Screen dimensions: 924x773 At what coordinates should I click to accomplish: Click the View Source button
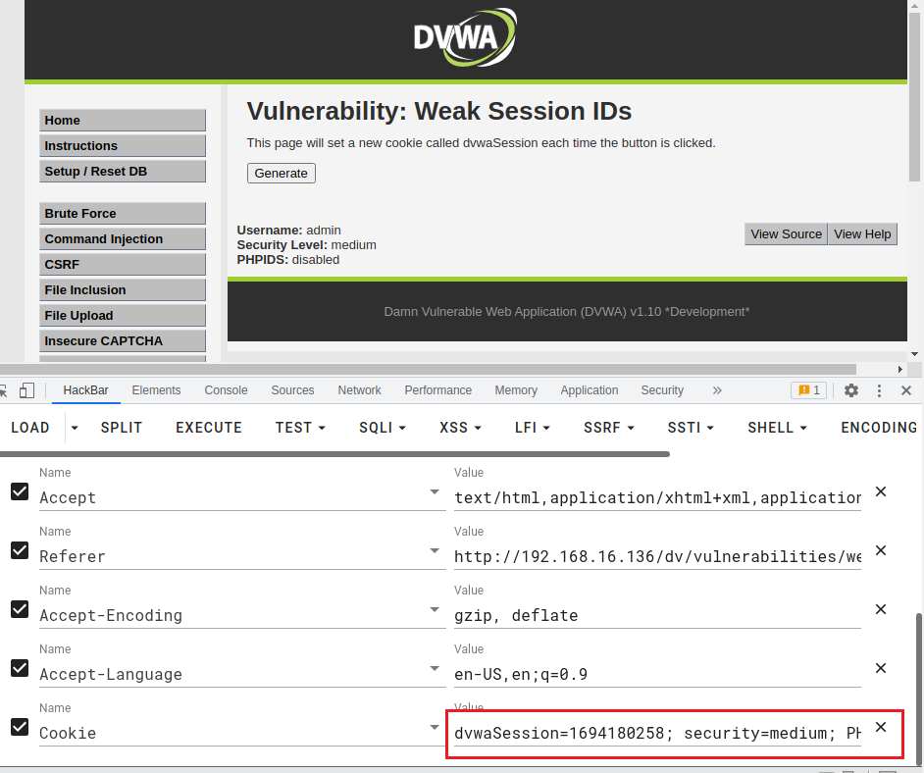click(x=786, y=233)
